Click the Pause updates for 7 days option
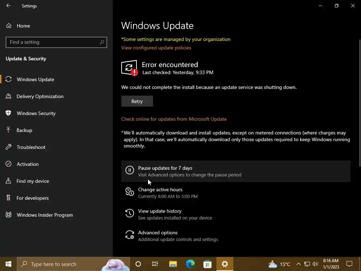This screenshot has height=271, width=361. (236, 171)
